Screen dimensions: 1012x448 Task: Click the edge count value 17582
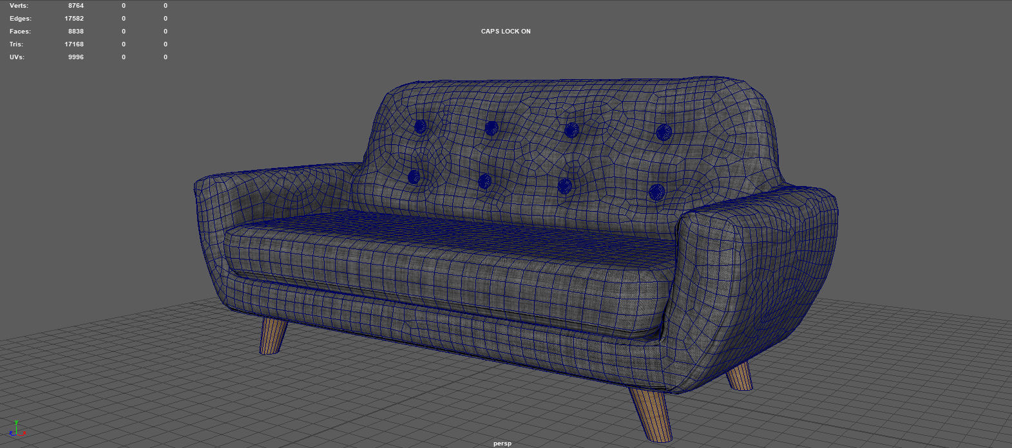click(x=74, y=19)
